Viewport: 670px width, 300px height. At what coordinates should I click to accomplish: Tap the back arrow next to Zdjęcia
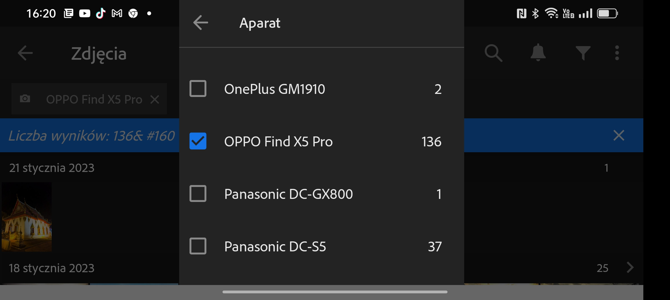coord(25,53)
